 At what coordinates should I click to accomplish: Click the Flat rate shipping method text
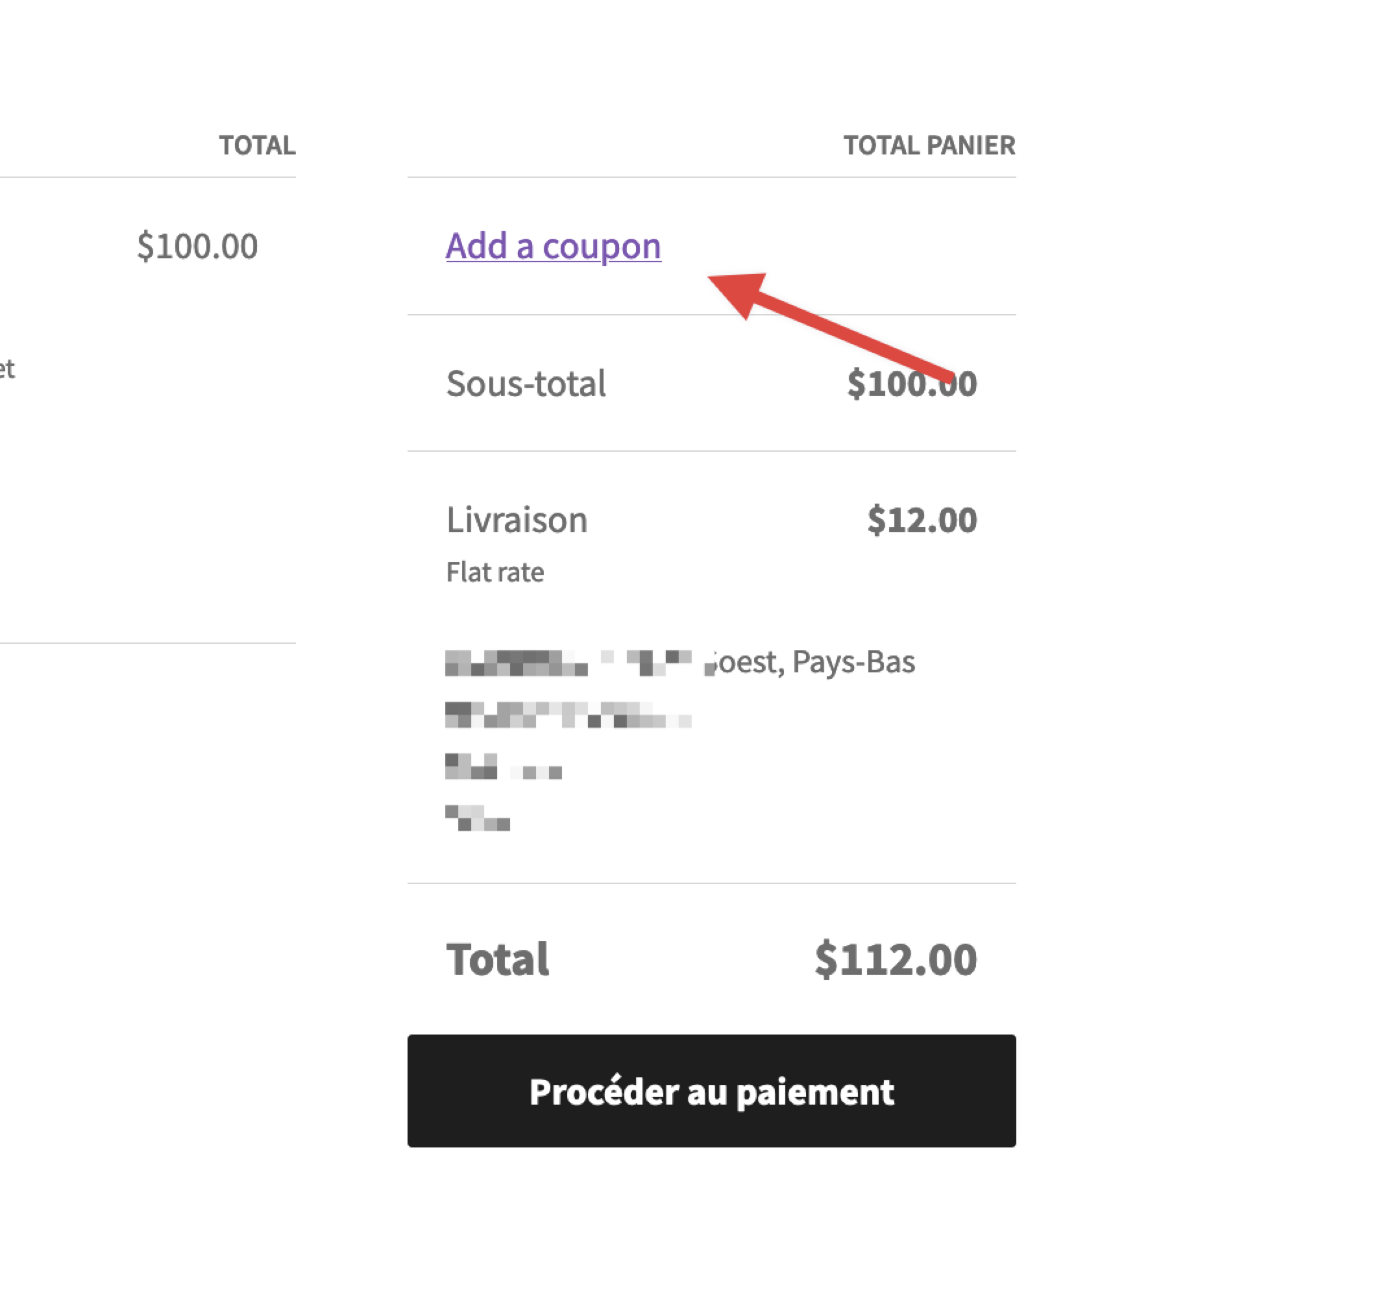[494, 571]
